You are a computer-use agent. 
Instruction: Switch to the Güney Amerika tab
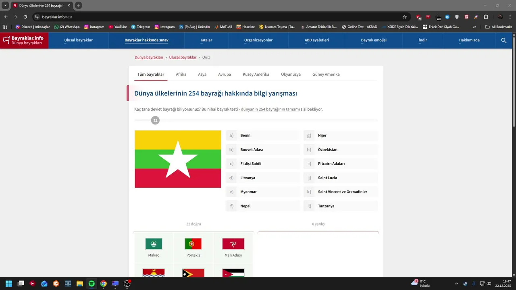pos(326,75)
